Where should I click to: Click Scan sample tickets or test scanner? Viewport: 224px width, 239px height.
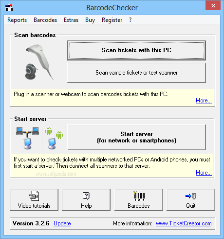136,73
